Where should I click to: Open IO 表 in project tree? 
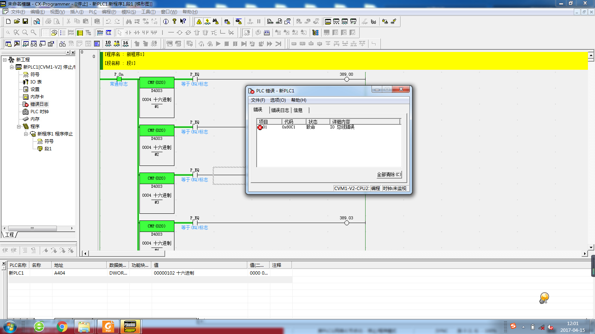point(36,82)
